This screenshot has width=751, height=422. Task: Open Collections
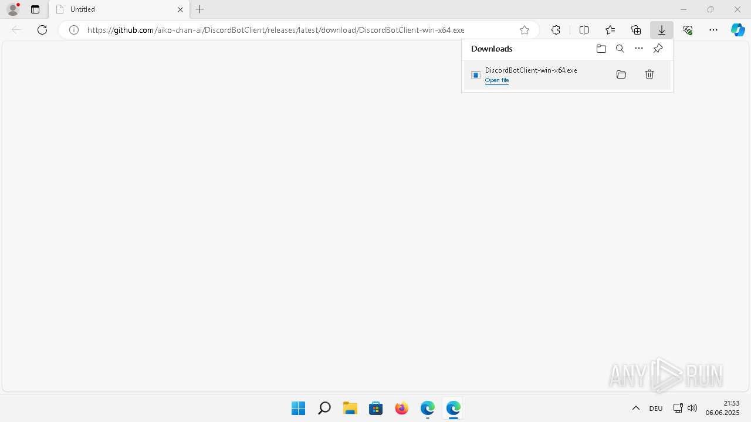pos(636,30)
